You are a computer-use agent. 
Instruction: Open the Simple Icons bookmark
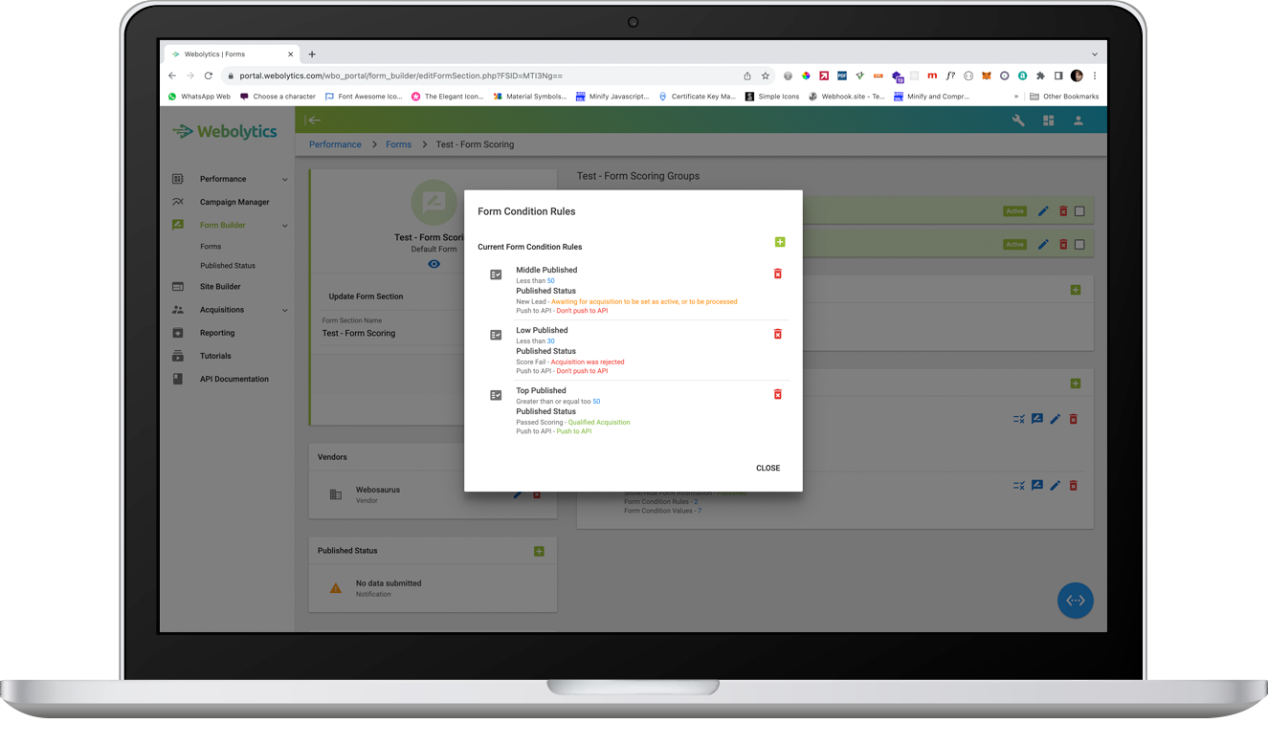[771, 97]
